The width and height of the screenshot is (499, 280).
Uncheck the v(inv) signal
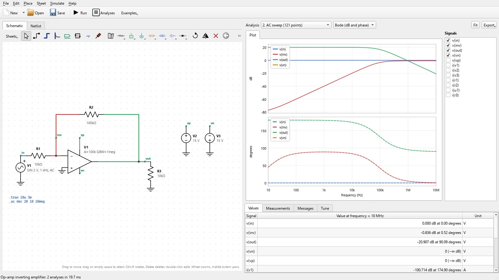[448, 45]
